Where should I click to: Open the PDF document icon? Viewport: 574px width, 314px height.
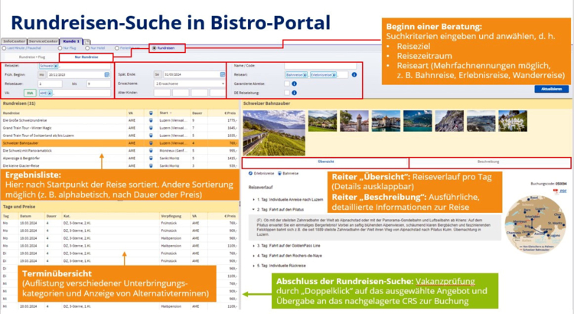556,191
